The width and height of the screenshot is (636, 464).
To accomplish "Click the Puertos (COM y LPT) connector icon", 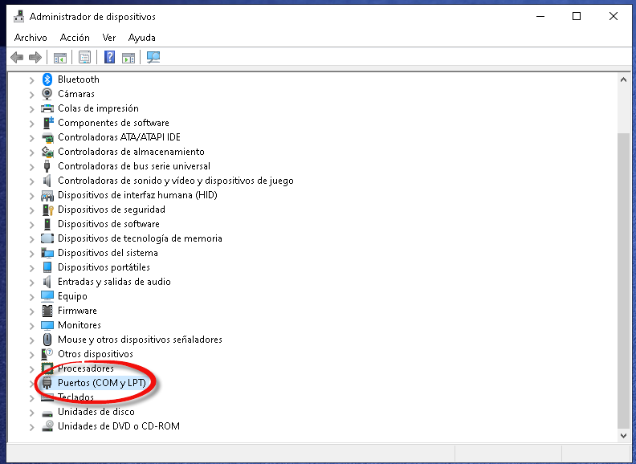I will point(47,383).
